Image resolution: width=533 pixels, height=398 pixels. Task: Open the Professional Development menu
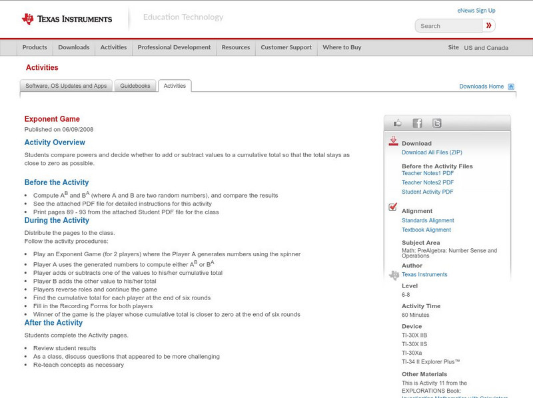[x=174, y=48]
